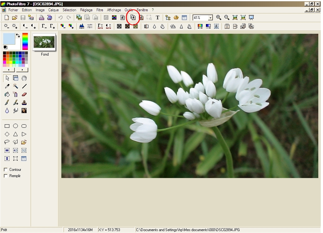Viewport: 323px width, 233px height.
Task: Open the Réglage menu
Action: (86, 10)
